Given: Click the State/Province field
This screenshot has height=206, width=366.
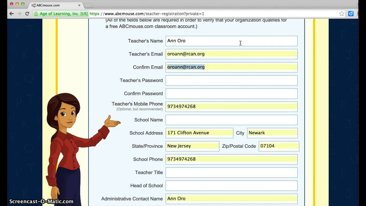Looking at the screenshot, I should point(192,146).
